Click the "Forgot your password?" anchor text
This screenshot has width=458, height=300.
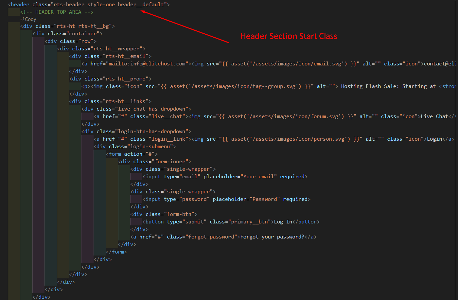point(272,237)
